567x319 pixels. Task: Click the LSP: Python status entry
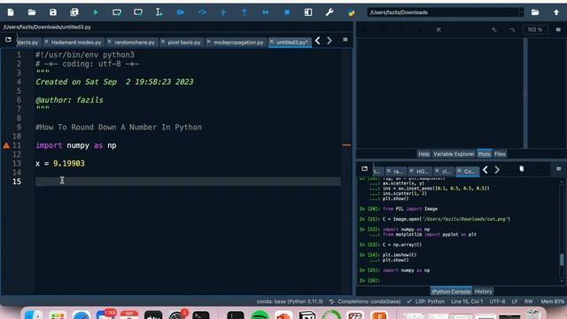click(x=425, y=301)
